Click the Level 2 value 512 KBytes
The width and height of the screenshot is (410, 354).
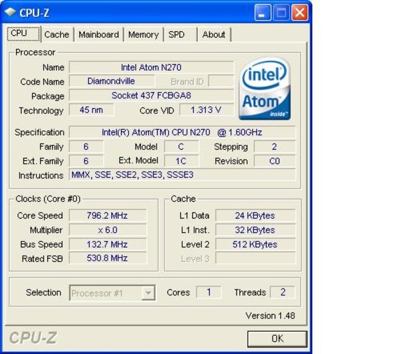pyautogui.click(x=255, y=244)
